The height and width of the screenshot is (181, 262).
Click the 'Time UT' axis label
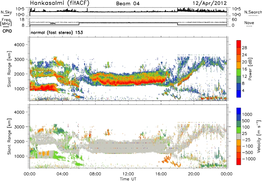point(128,179)
